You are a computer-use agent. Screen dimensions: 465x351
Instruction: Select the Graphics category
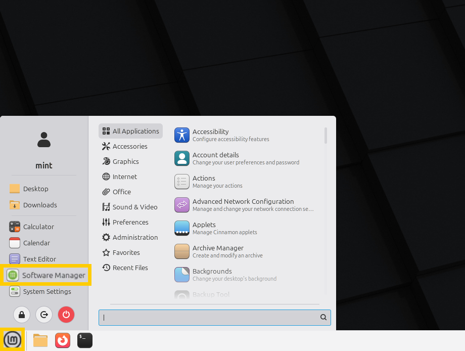coord(130,161)
